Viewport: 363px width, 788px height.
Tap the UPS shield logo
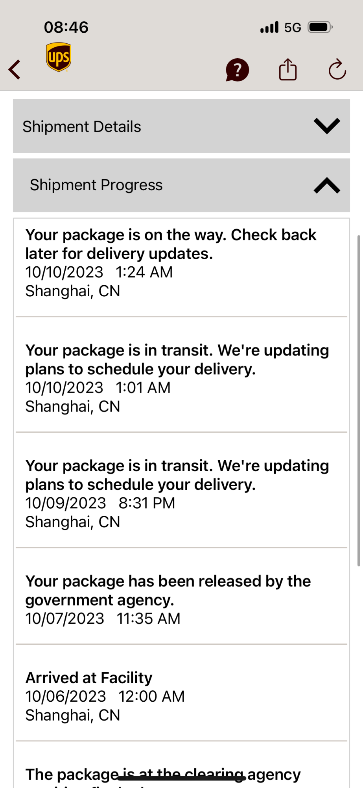(59, 57)
